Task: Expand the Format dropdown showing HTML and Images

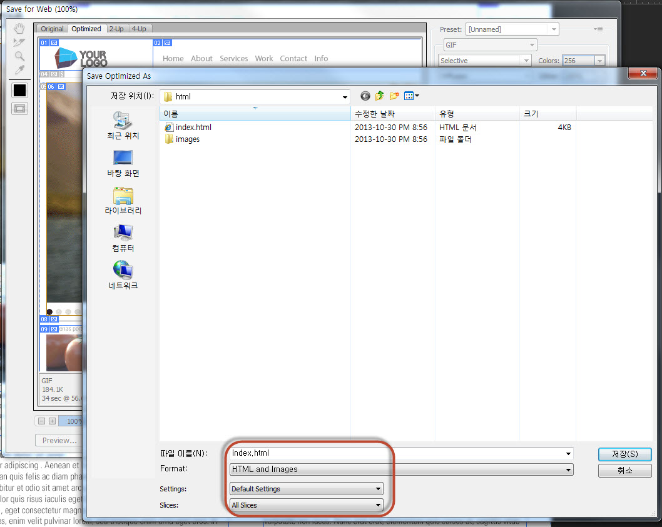Action: click(401, 469)
